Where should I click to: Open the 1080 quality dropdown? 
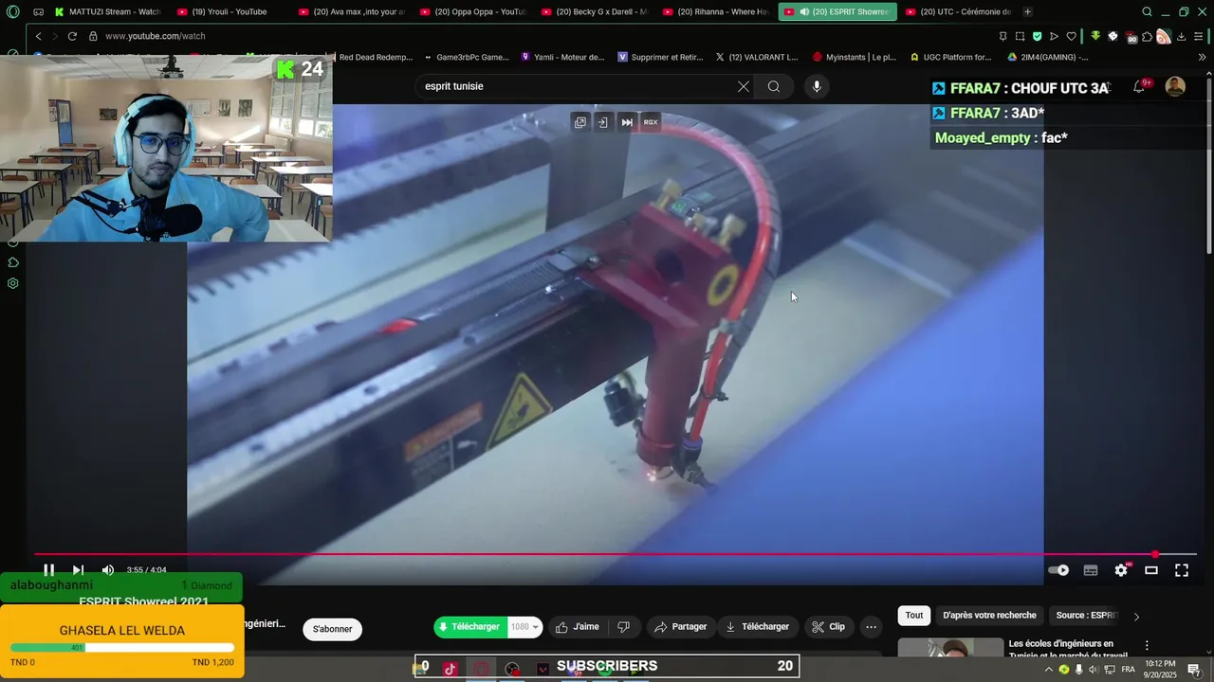tap(525, 627)
